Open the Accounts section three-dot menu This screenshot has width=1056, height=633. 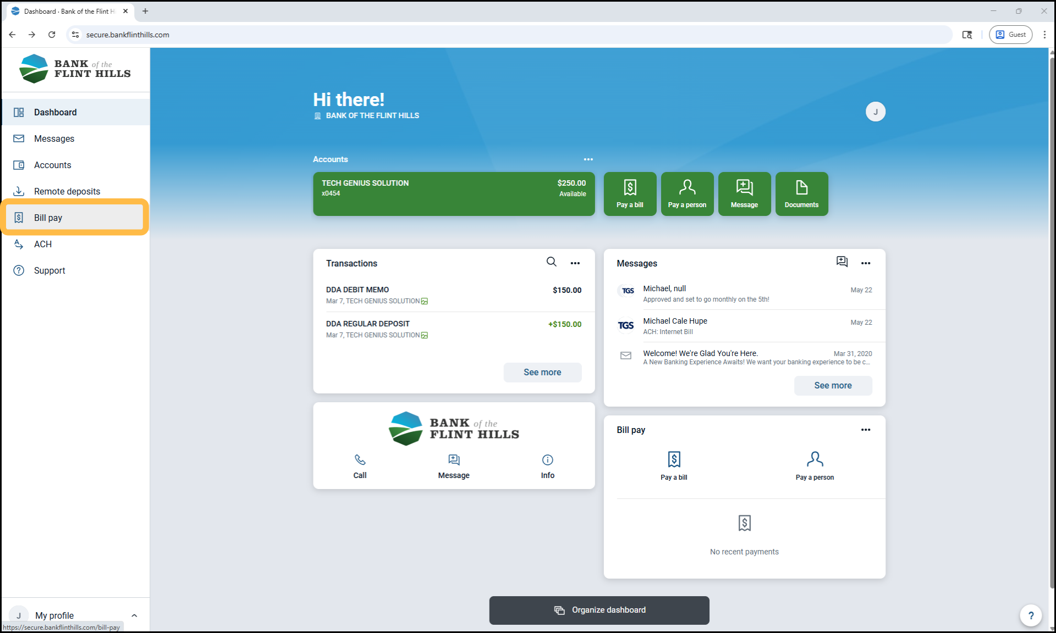point(588,159)
